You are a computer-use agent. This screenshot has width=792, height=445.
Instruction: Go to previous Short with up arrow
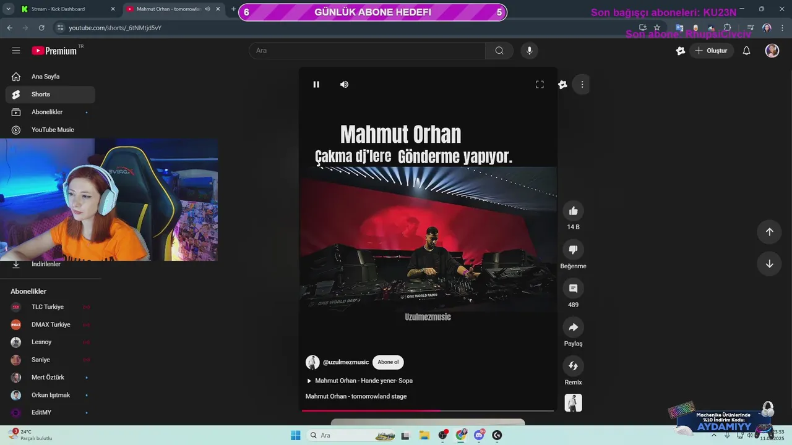(x=769, y=232)
